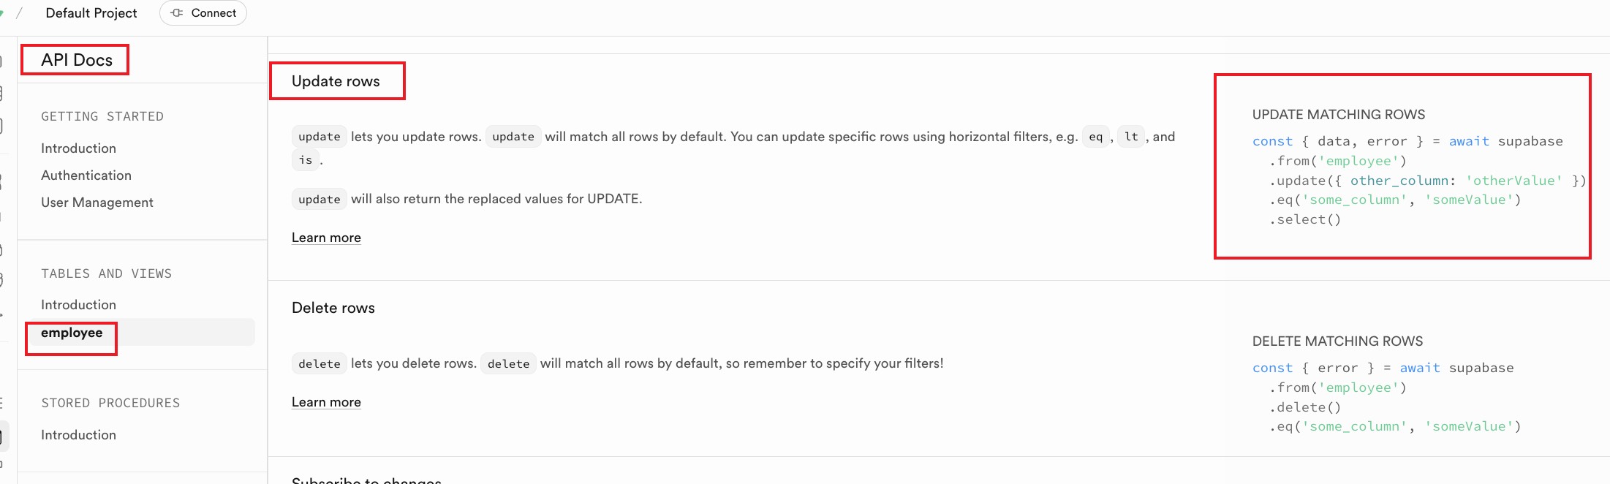Click the Connect plug icon

coord(177,13)
